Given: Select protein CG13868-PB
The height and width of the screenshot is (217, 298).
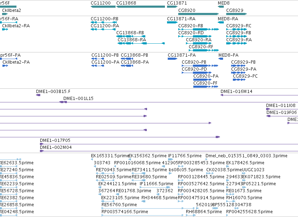Looking at the screenshot, I should [127, 59].
